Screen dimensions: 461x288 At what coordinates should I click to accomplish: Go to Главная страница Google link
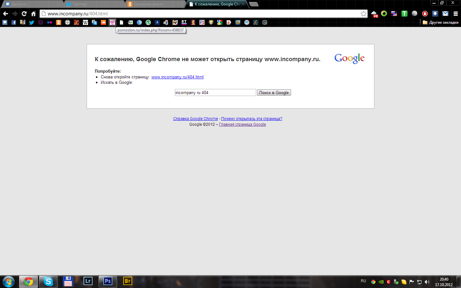(242, 124)
